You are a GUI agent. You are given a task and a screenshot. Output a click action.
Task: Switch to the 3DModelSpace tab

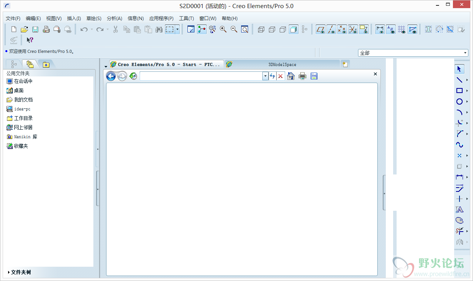[x=282, y=64]
